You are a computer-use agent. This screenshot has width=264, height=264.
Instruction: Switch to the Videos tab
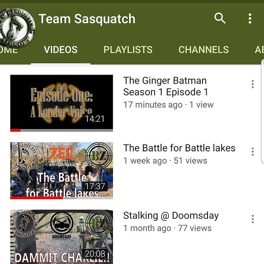(x=61, y=49)
